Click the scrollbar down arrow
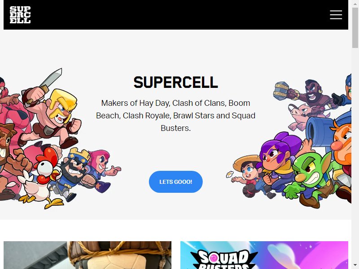 point(355,265)
